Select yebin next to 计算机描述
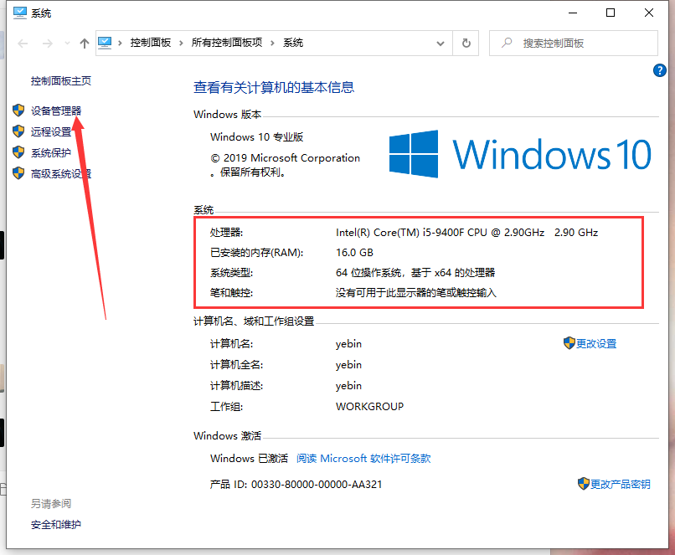This screenshot has width=675, height=555. (348, 386)
